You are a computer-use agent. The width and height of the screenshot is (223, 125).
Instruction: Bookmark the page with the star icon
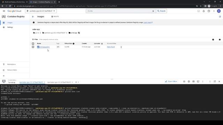coord(201,6)
